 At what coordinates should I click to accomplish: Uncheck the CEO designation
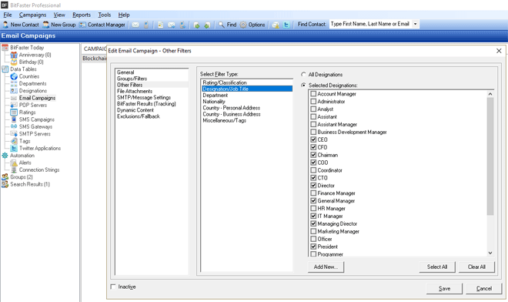pos(313,139)
